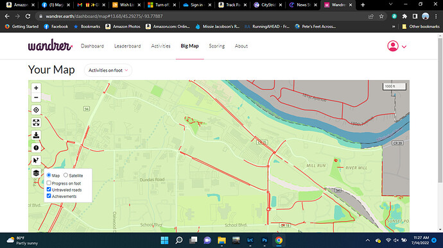Toggle fullscreen map with expand-arrows icon
The image size is (443, 248).
(36, 122)
